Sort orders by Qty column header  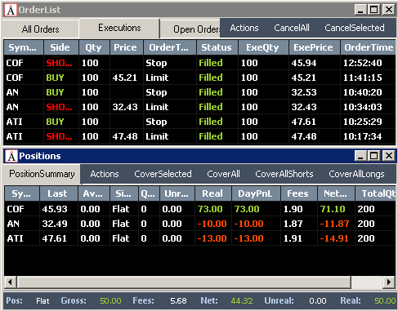click(x=94, y=47)
